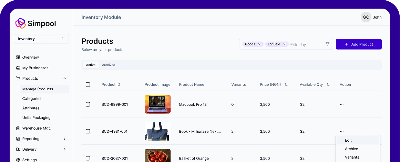Click the Simpool logo icon
Viewport: 400px width, 162px height.
click(20, 23)
